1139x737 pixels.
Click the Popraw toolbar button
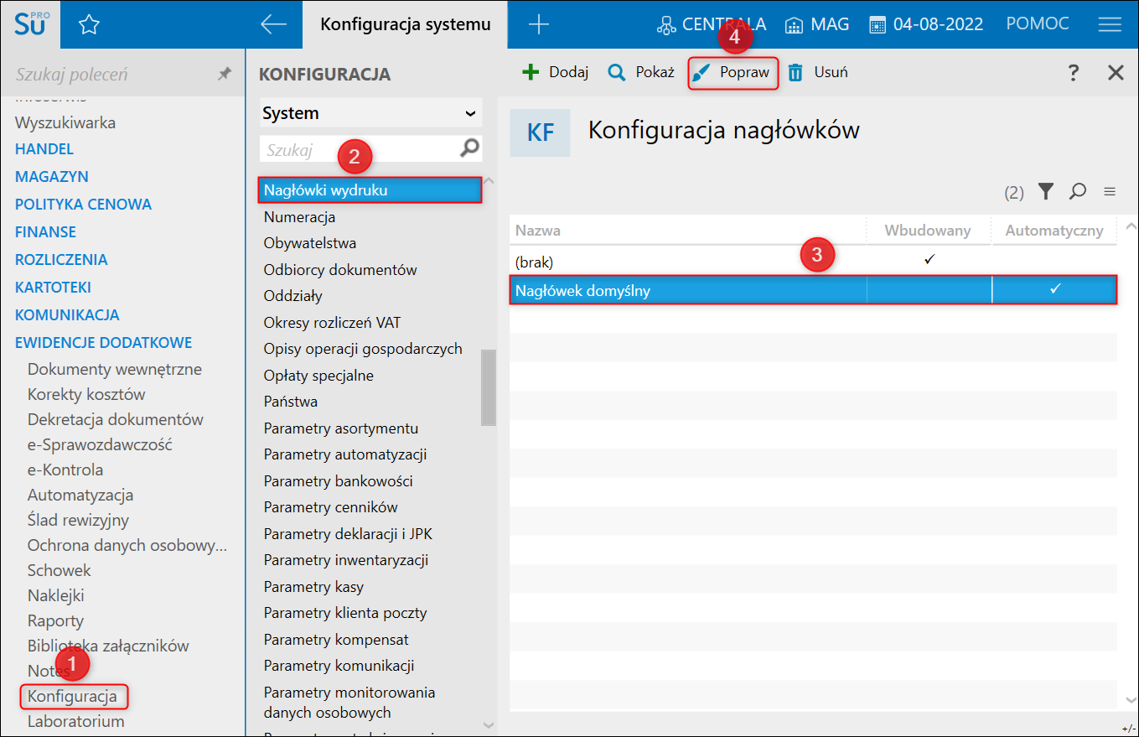(733, 73)
